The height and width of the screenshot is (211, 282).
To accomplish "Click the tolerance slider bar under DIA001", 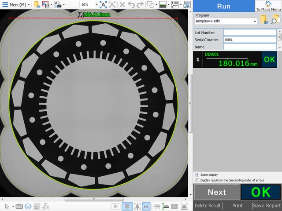I will pos(227,58).
